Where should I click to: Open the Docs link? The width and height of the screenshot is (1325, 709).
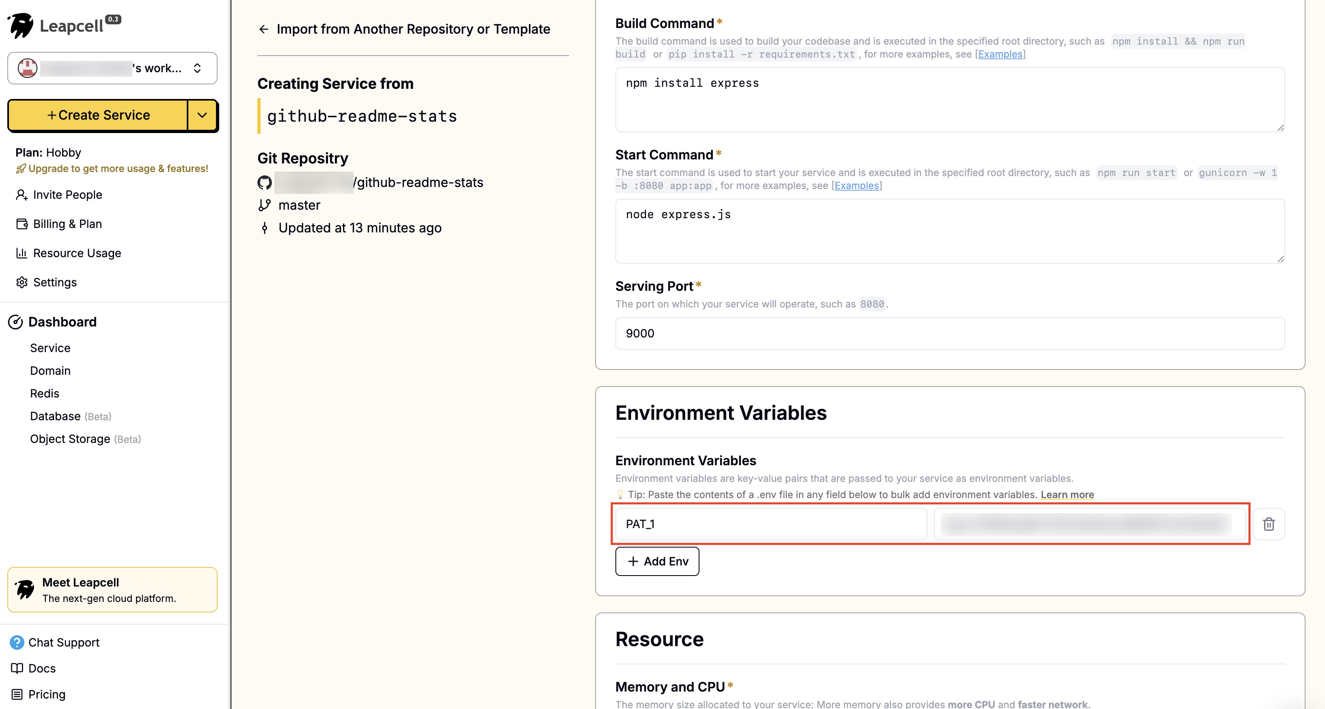42,668
